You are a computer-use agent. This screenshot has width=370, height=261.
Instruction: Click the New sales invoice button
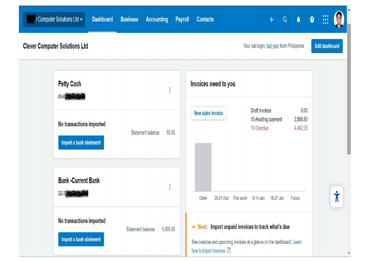(208, 113)
